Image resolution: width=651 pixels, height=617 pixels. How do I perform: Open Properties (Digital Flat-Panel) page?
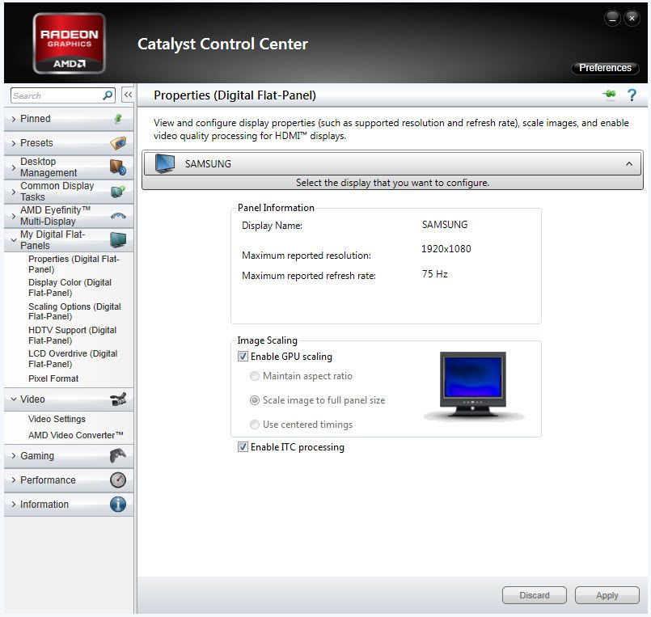[74, 264]
